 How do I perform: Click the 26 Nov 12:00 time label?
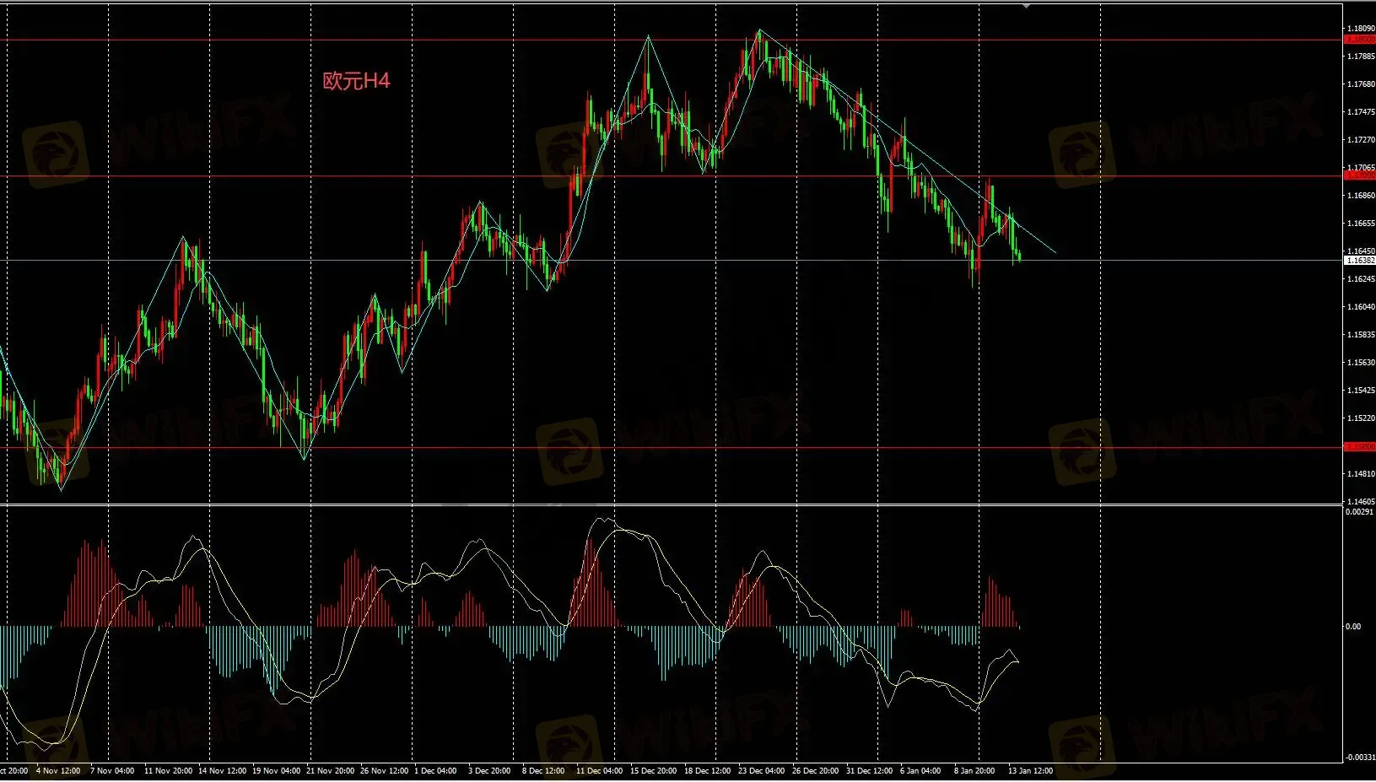pos(384,771)
